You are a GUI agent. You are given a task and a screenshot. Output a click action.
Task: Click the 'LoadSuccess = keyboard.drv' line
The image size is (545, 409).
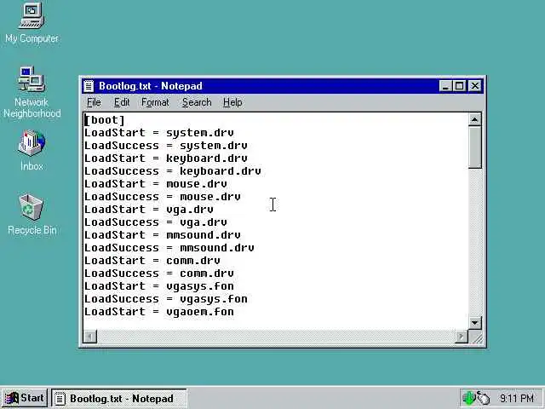pos(173,171)
